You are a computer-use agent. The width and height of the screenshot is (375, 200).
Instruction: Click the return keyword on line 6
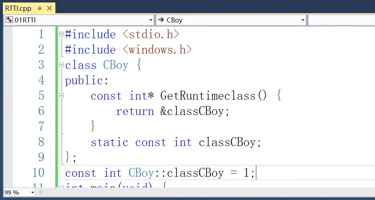pyautogui.click(x=135, y=111)
